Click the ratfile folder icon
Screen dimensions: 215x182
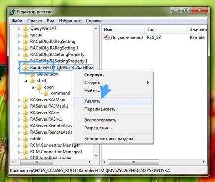[x=25, y=139]
